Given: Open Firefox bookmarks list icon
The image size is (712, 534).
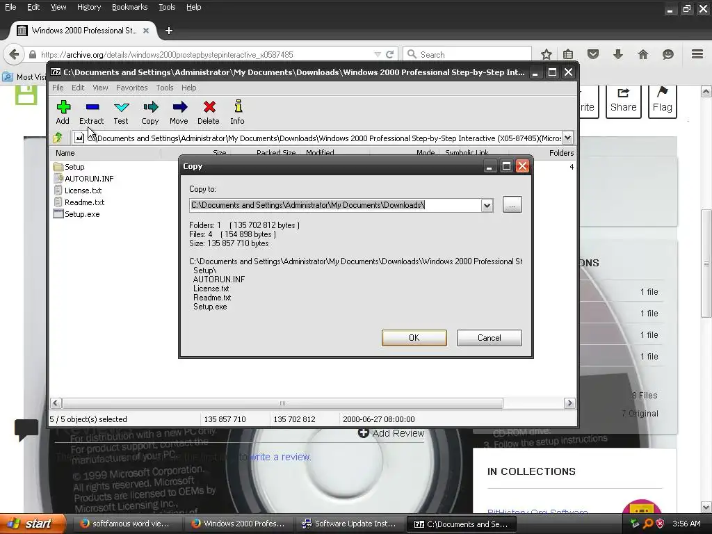Looking at the screenshot, I should pyautogui.click(x=568, y=54).
